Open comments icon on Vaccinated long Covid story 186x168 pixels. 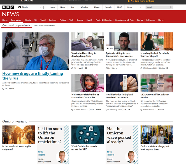(x=86, y=68)
